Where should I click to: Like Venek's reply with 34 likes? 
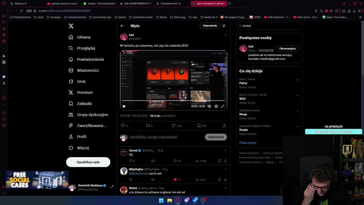(x=177, y=161)
